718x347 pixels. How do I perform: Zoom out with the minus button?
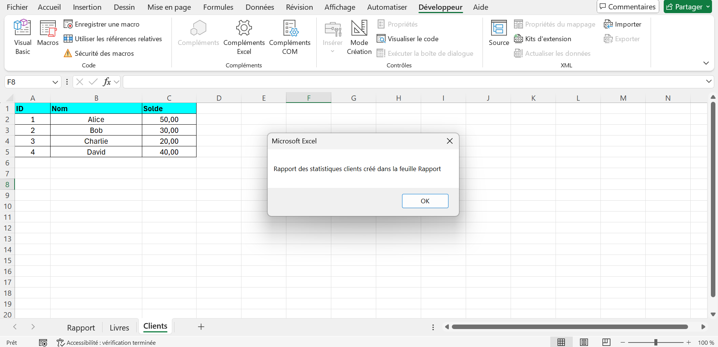coord(623,343)
